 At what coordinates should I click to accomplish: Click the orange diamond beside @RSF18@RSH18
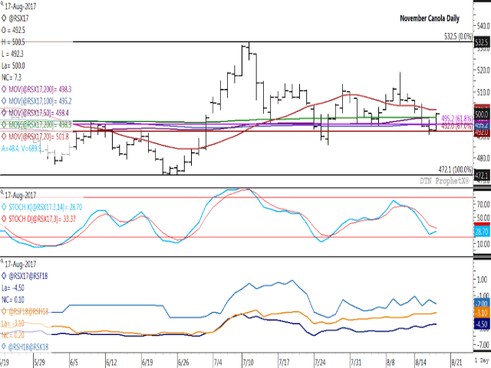[x=4, y=311]
